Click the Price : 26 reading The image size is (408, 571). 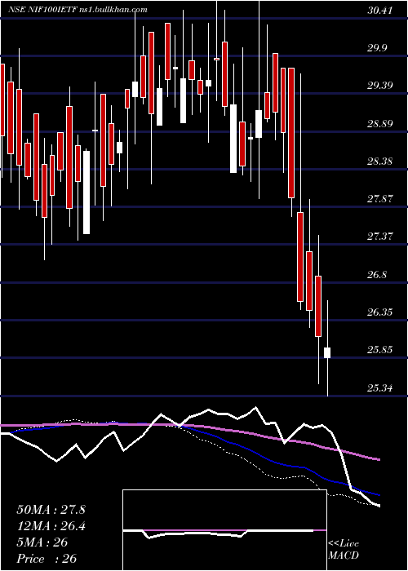pyautogui.click(x=47, y=558)
